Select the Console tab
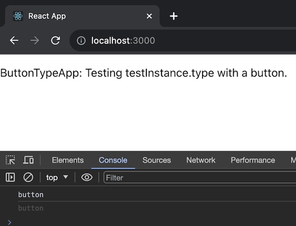The width and height of the screenshot is (296, 226). coord(113,160)
